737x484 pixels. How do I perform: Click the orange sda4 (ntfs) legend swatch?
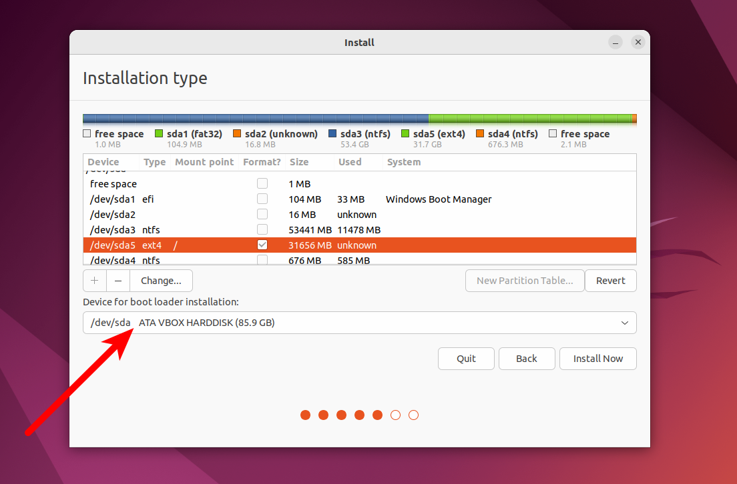[479, 133]
